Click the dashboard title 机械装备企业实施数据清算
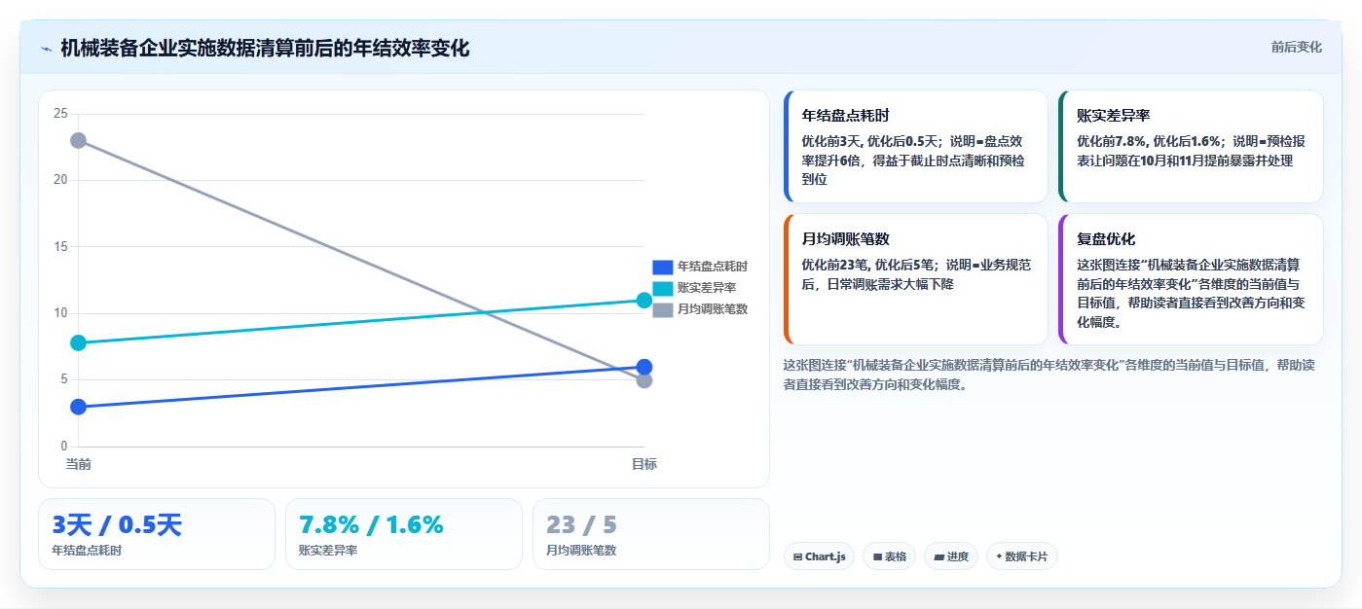The height and width of the screenshot is (609, 1362). [x=265, y=48]
